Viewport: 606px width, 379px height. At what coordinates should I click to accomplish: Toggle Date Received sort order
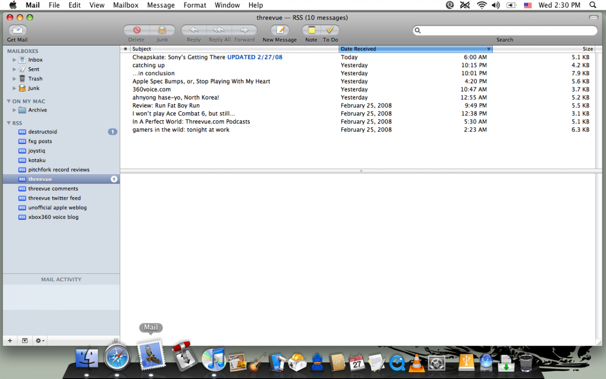pos(415,49)
